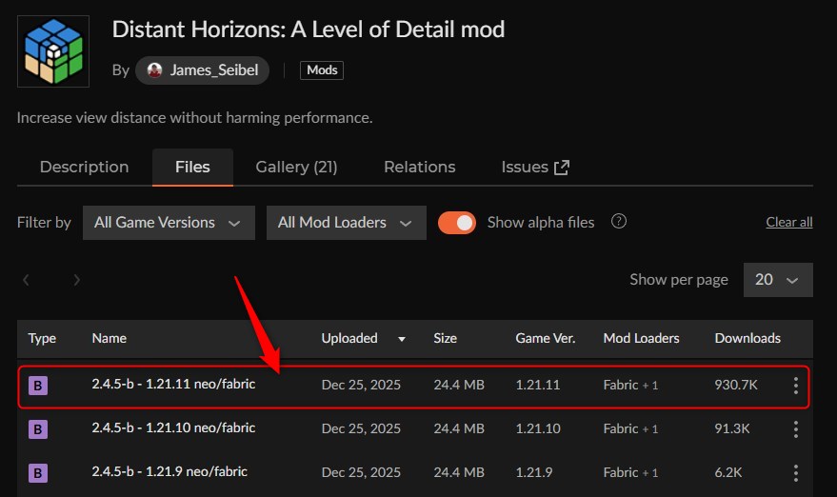This screenshot has height=497, width=837.
Task: Sort by Type column header
Action: [x=42, y=338]
